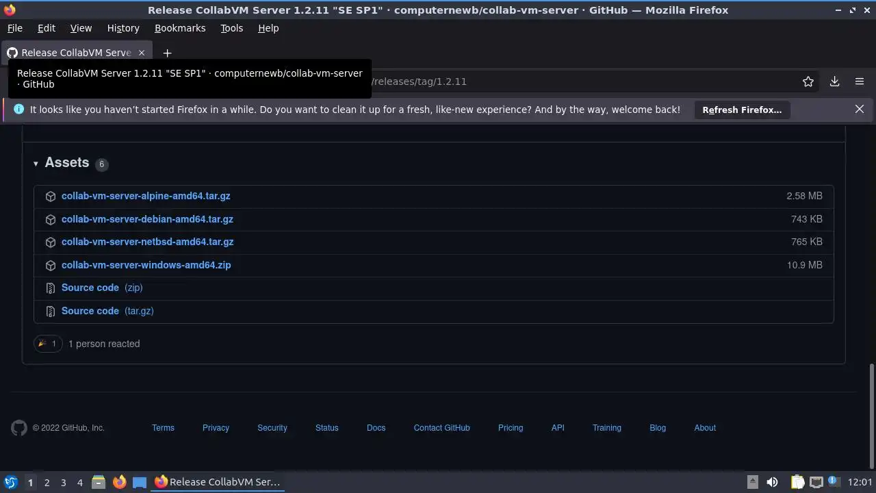Screen dimensions: 876x493
Task: Switch to virtual desktop 2
Action: 47,482
